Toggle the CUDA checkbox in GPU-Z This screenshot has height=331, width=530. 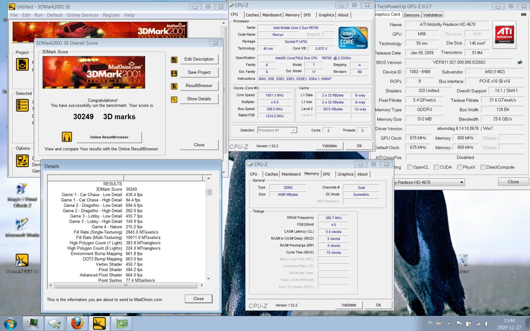(x=436, y=167)
